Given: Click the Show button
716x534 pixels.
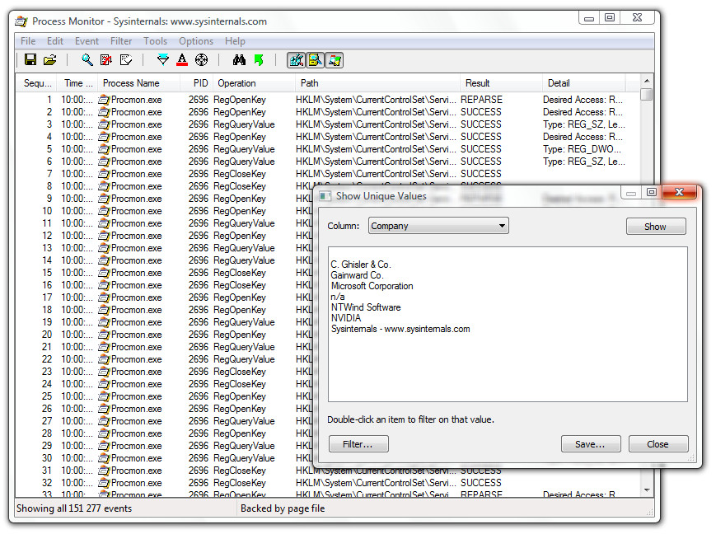Looking at the screenshot, I should pos(656,227).
